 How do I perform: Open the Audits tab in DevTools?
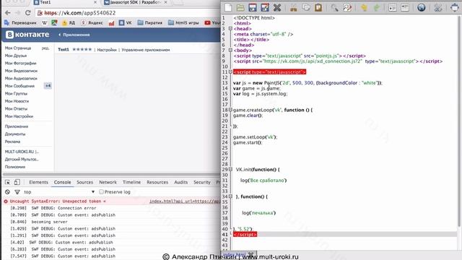click(180, 182)
